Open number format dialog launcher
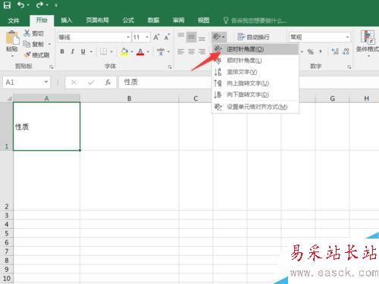 point(349,67)
